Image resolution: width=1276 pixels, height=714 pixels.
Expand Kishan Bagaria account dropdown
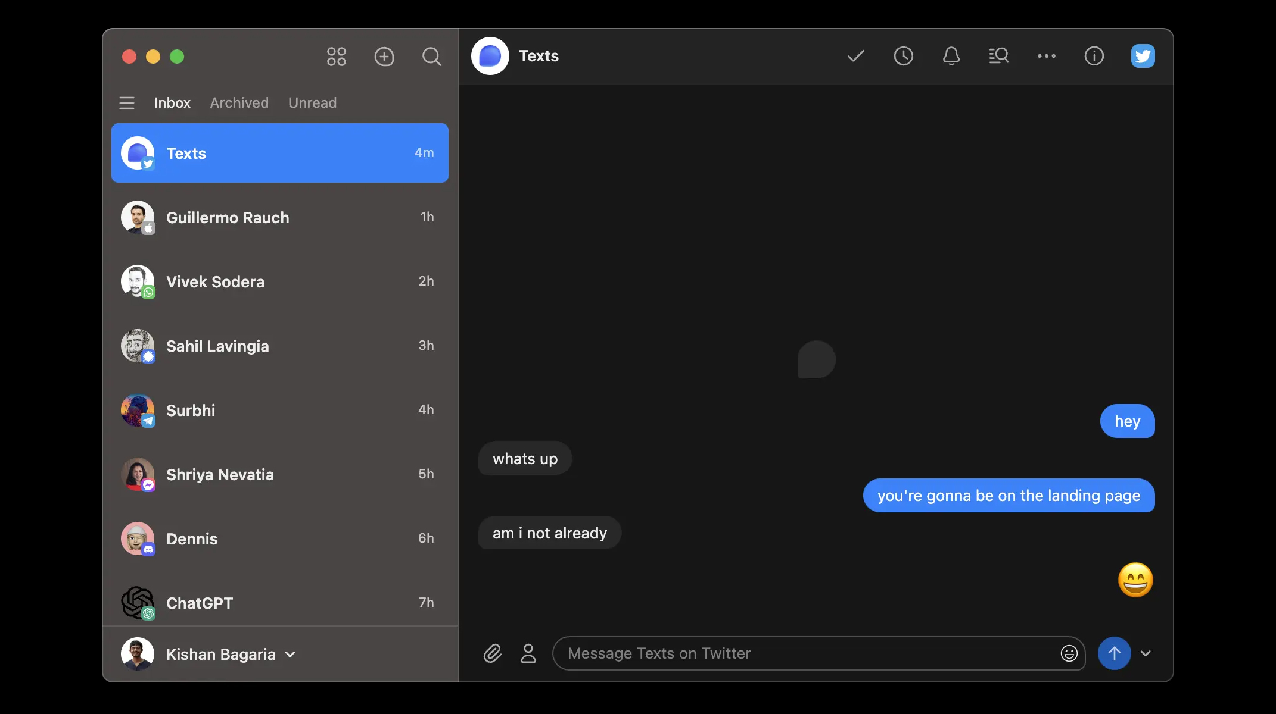tap(290, 654)
